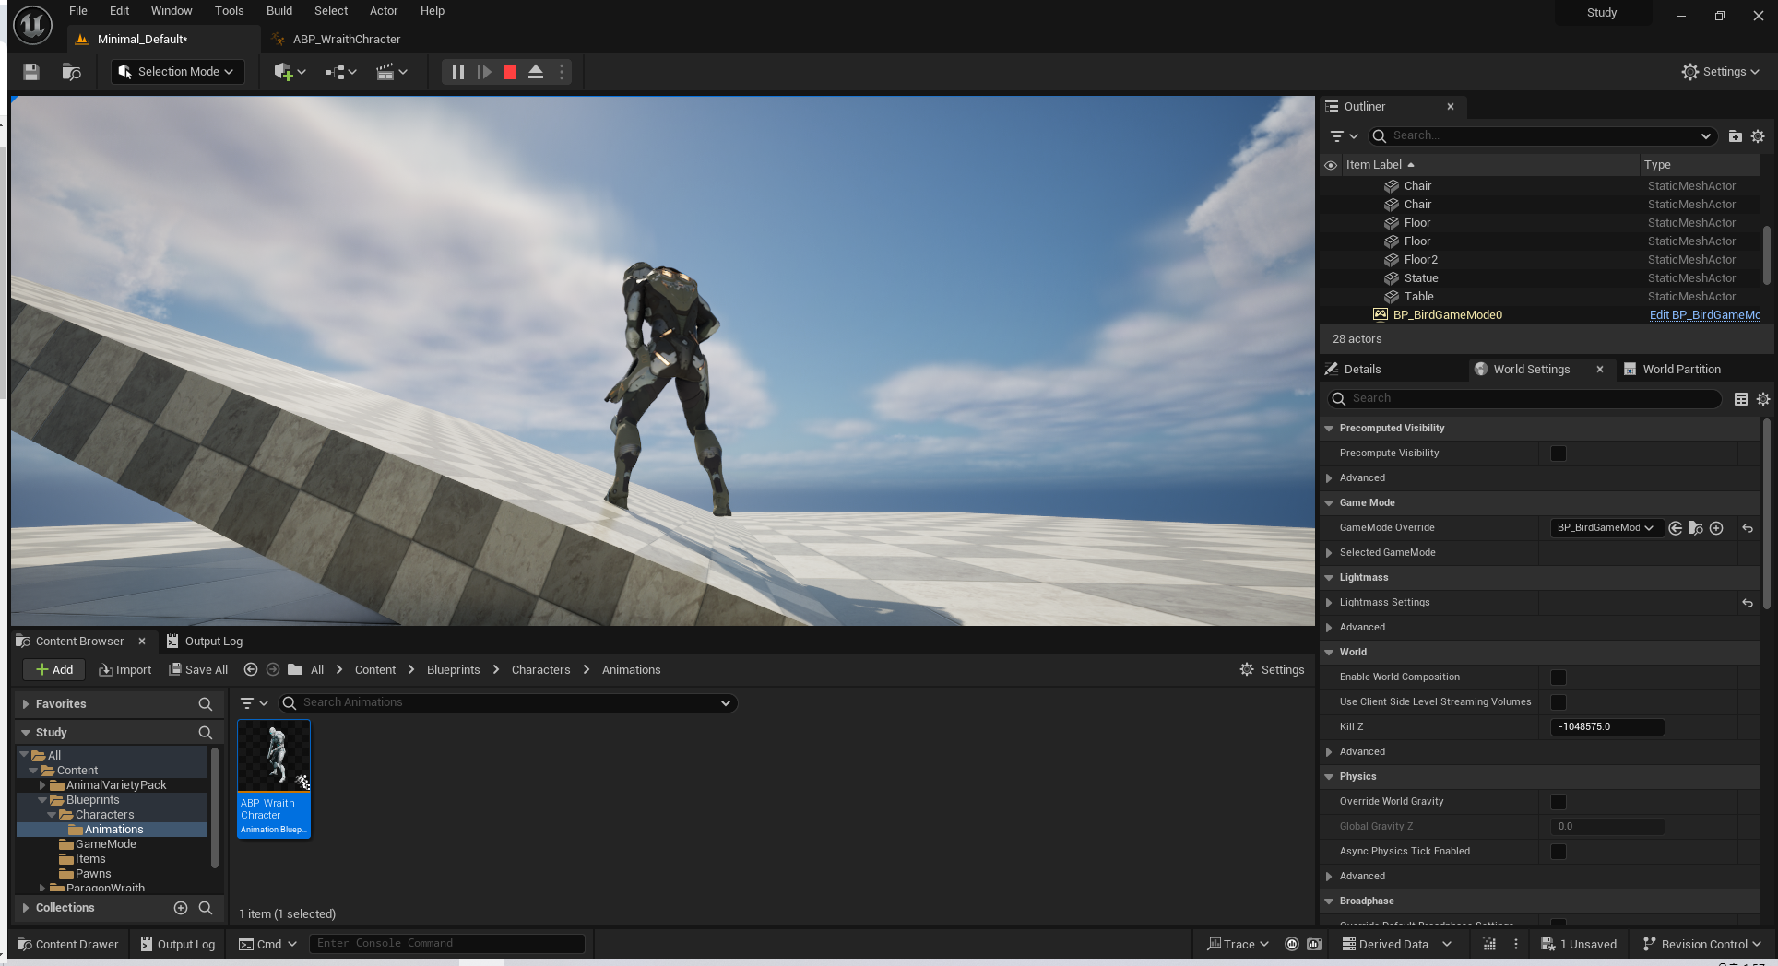Open the cinematics clapperboard icon menu
The height and width of the screenshot is (966, 1778).
coord(391,72)
